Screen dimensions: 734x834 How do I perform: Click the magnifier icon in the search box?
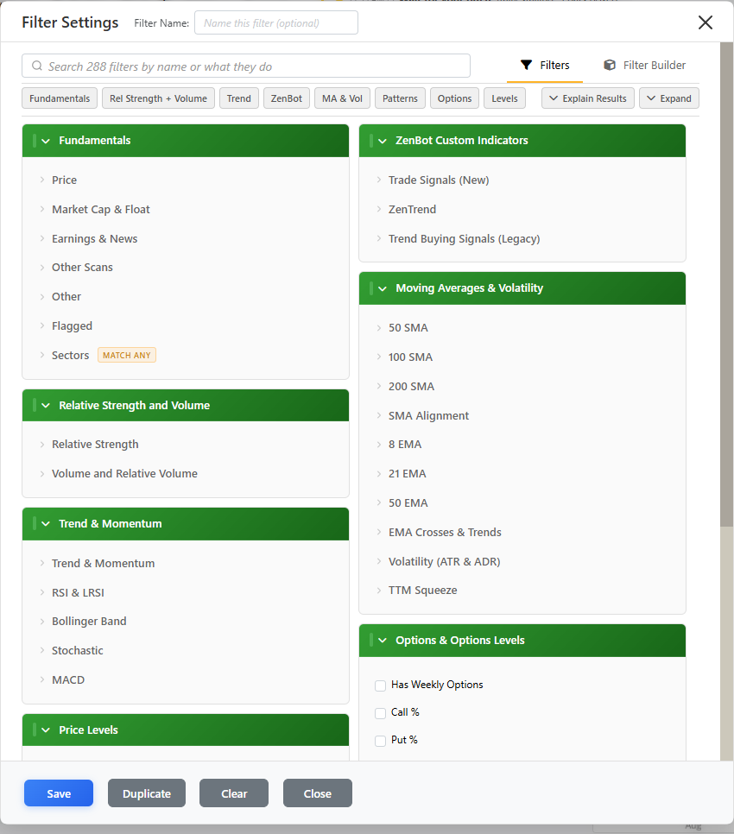pyautogui.click(x=36, y=66)
